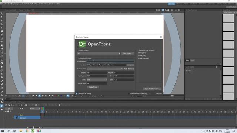
Task: Toggle loop playback
Action: tap(46, 96)
